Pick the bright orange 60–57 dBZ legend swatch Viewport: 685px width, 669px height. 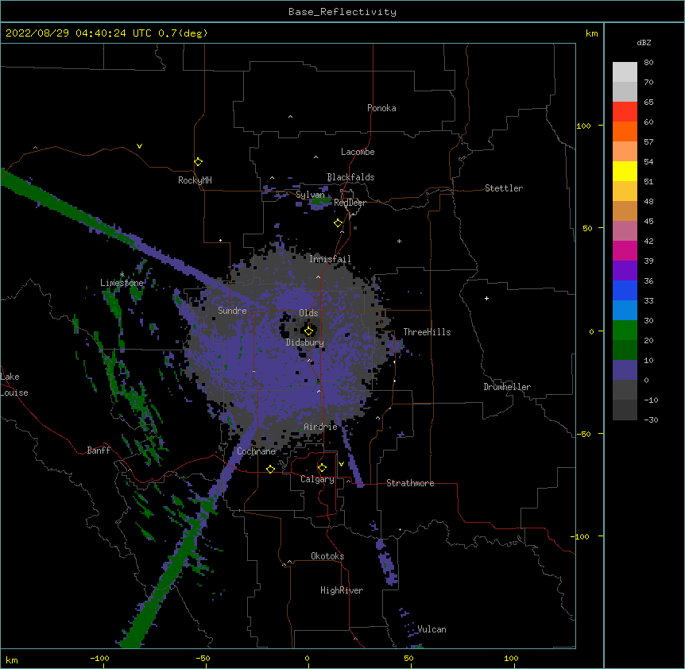pos(625,131)
